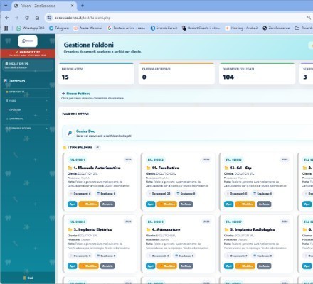Screen dimensions: 313x284
Task: Click Modifica on Manuale Autorizzativo card
Action: pyautogui.click(x=88, y=204)
